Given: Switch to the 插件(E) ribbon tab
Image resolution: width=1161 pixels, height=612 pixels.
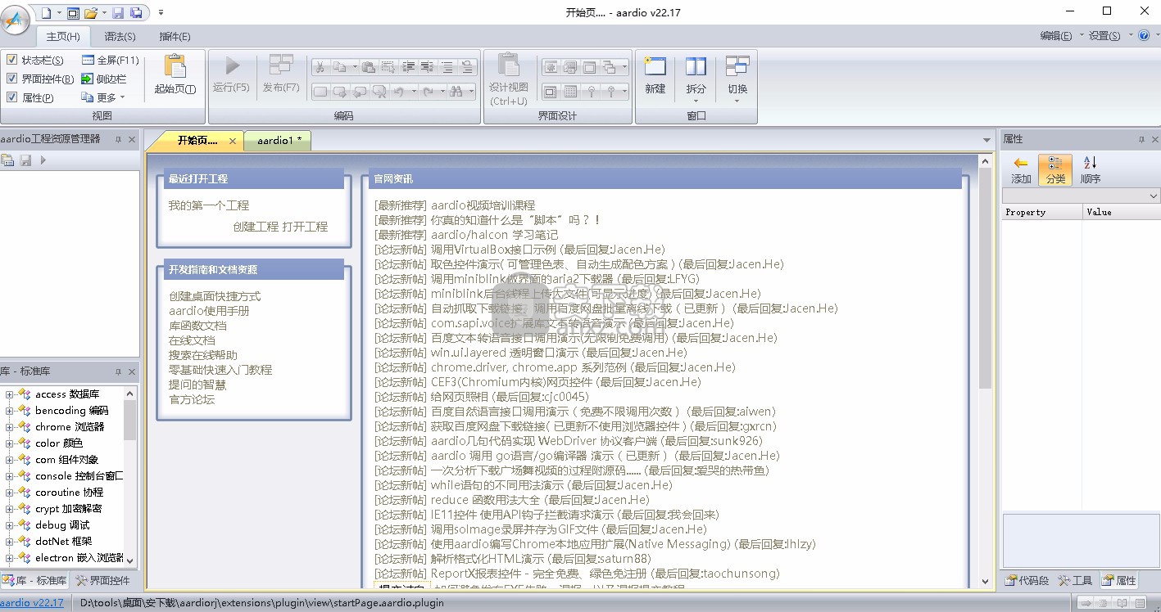Looking at the screenshot, I should tap(175, 36).
